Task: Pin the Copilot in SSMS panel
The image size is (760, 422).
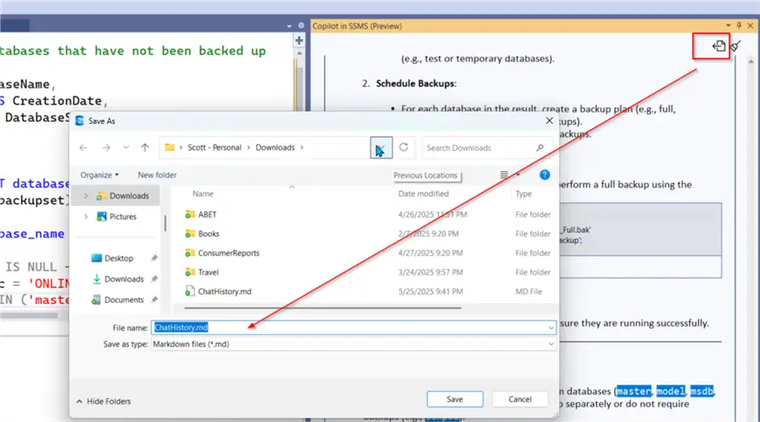Action: (739, 25)
